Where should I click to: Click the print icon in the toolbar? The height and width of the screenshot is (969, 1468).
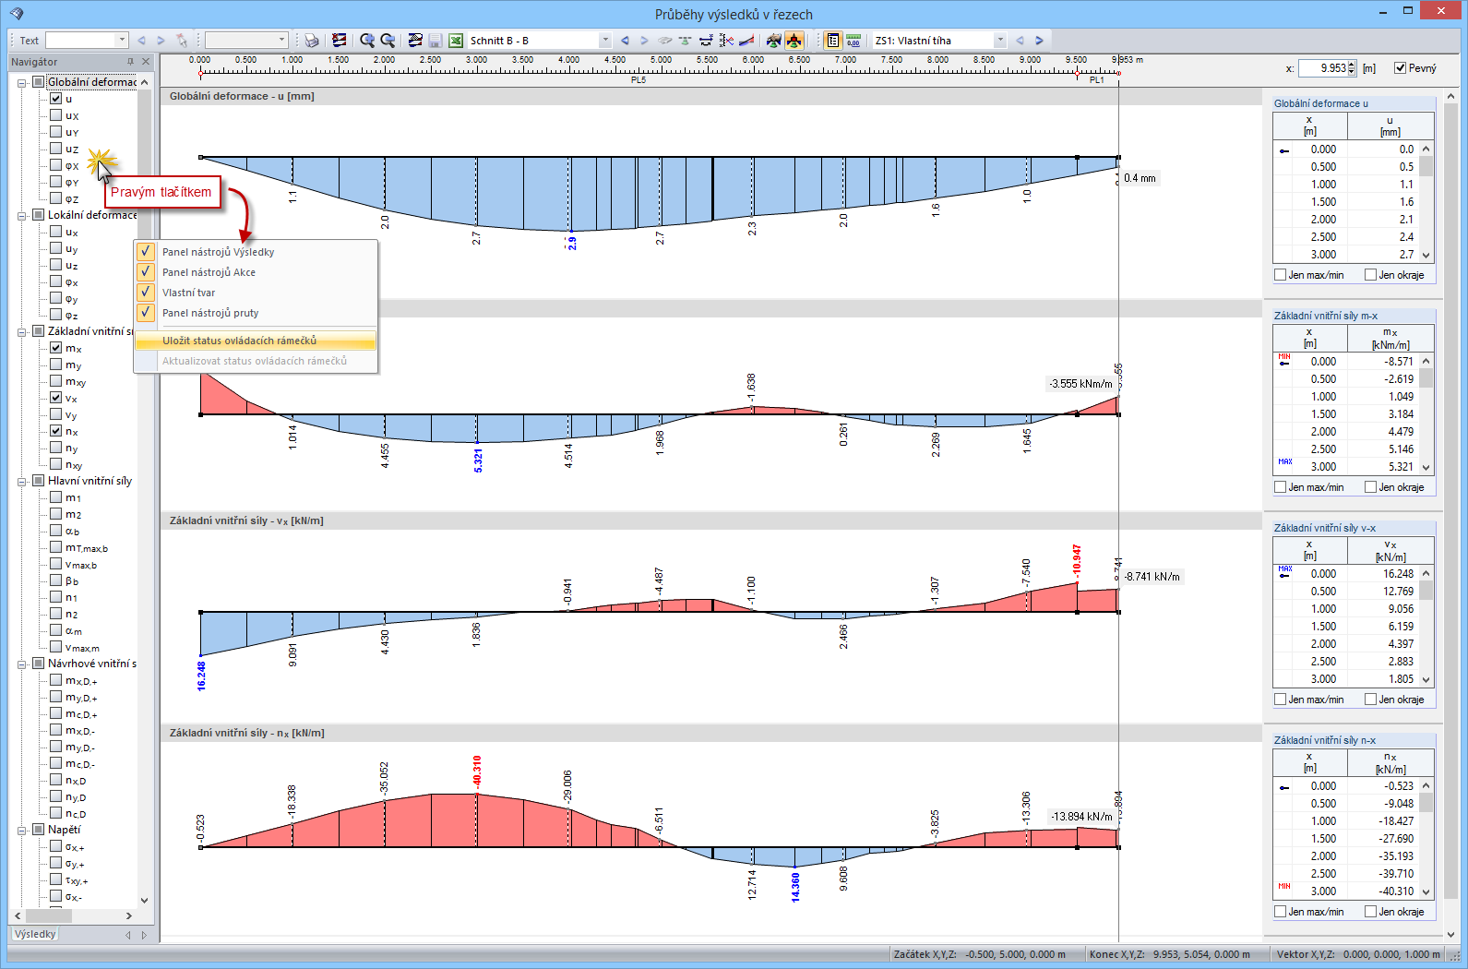pos(312,41)
